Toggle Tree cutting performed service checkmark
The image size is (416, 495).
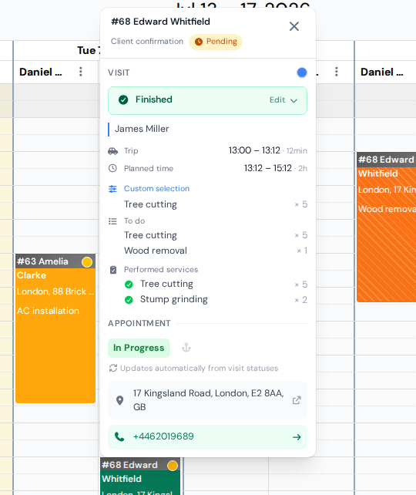point(129,285)
